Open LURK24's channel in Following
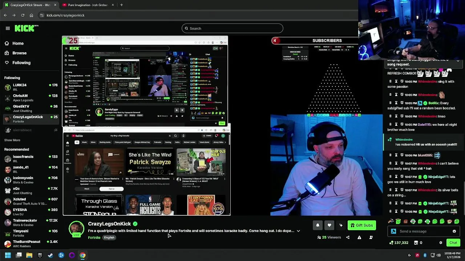Screen dimensions: 465x261 pos(31,87)
